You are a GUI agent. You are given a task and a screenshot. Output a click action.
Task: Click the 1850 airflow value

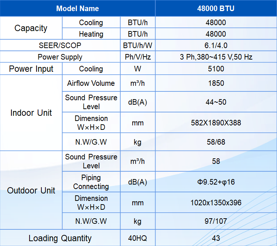tap(216, 83)
